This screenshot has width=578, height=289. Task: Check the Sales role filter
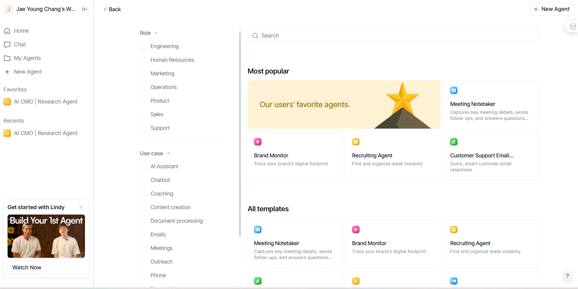[x=143, y=114]
